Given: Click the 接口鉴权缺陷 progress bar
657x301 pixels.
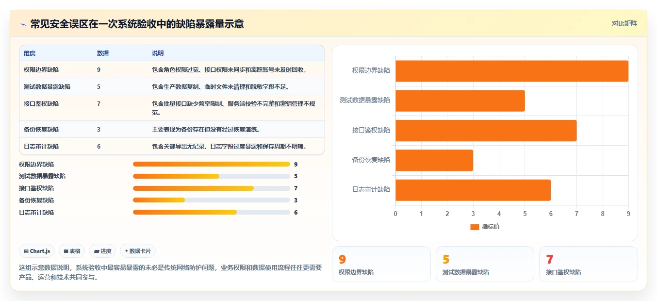Looking at the screenshot, I should (212, 188).
